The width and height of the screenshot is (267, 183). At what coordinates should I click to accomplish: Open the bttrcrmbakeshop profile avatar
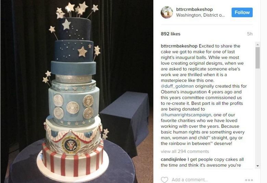coord(167,12)
